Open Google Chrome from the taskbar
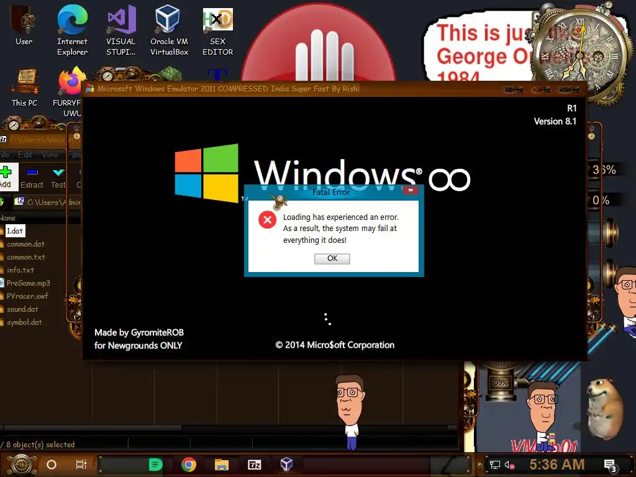 click(189, 465)
